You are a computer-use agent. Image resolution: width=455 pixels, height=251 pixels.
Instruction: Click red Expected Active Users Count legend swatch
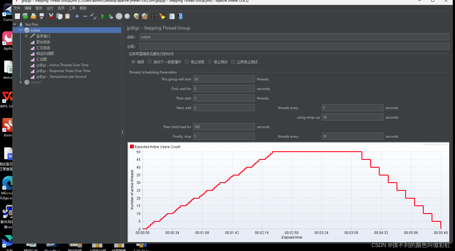pos(132,147)
